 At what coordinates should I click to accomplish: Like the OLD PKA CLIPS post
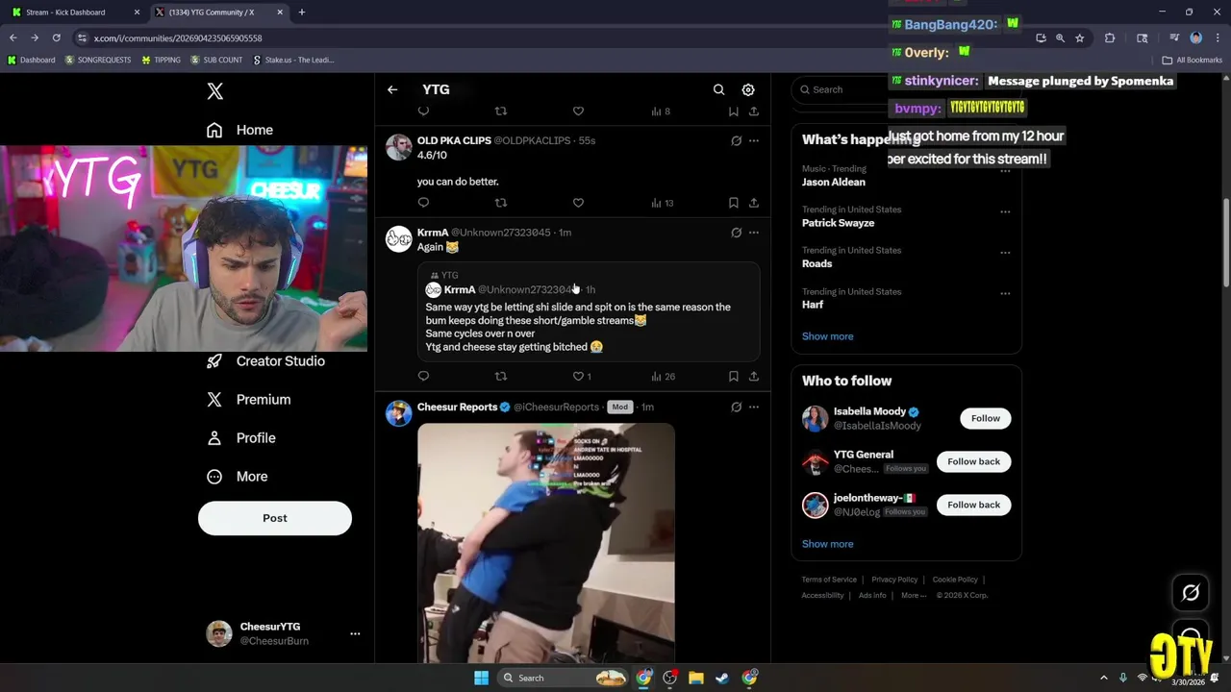(x=578, y=203)
